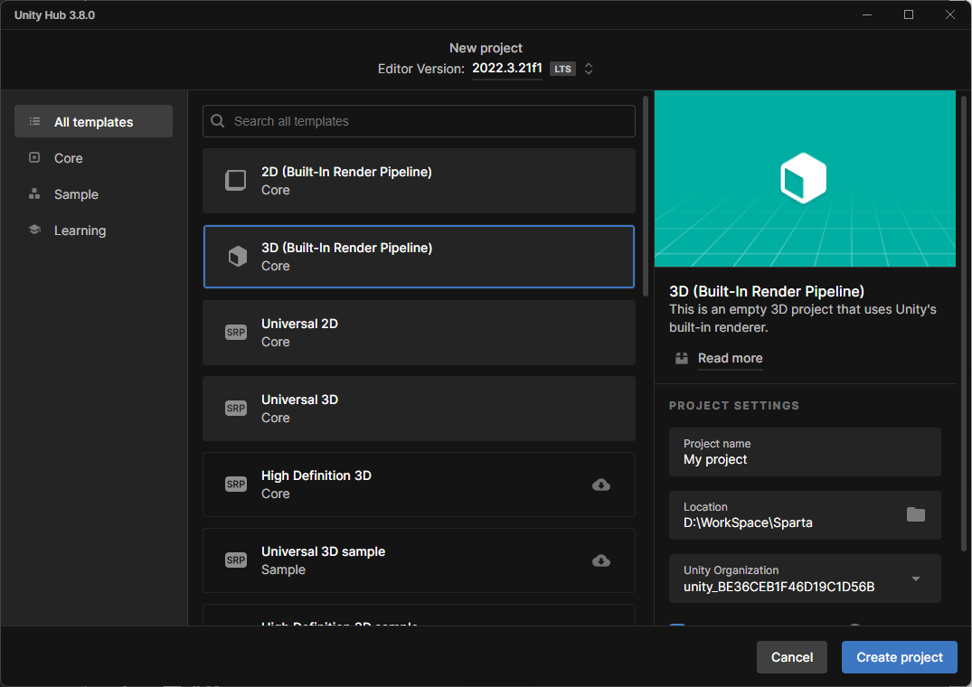
Task: Edit the Project name field
Action: (805, 452)
